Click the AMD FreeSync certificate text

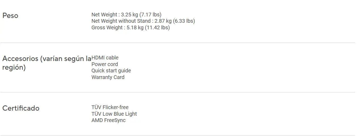pyautogui.click(x=108, y=120)
